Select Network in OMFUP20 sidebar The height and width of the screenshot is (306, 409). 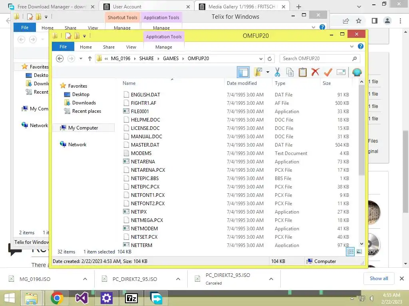point(77,144)
